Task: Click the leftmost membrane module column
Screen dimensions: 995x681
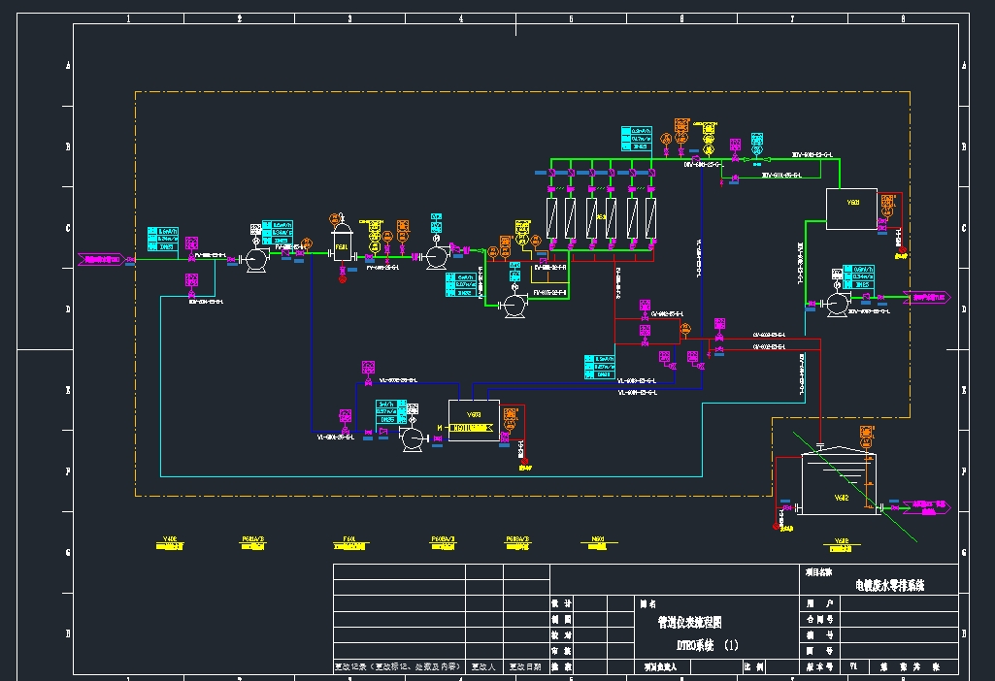Action: [x=552, y=218]
